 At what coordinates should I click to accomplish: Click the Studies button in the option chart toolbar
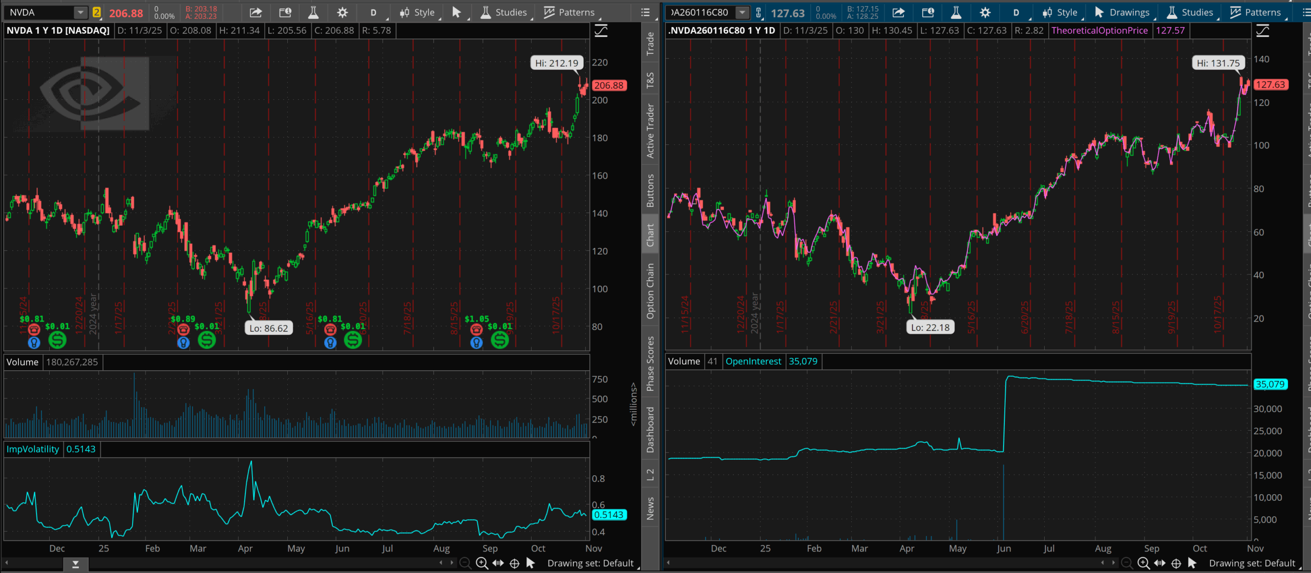(x=1190, y=12)
